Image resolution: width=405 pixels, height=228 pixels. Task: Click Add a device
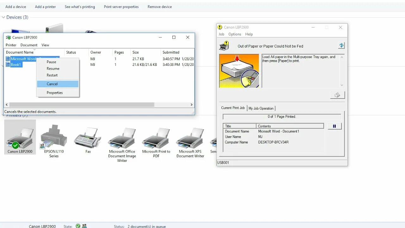(x=16, y=7)
